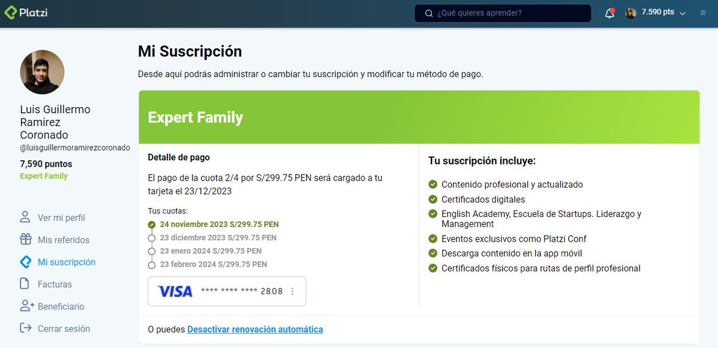This screenshot has width=718, height=348.
Task: Click the 23 enero 2024 installment
Action: point(211,251)
